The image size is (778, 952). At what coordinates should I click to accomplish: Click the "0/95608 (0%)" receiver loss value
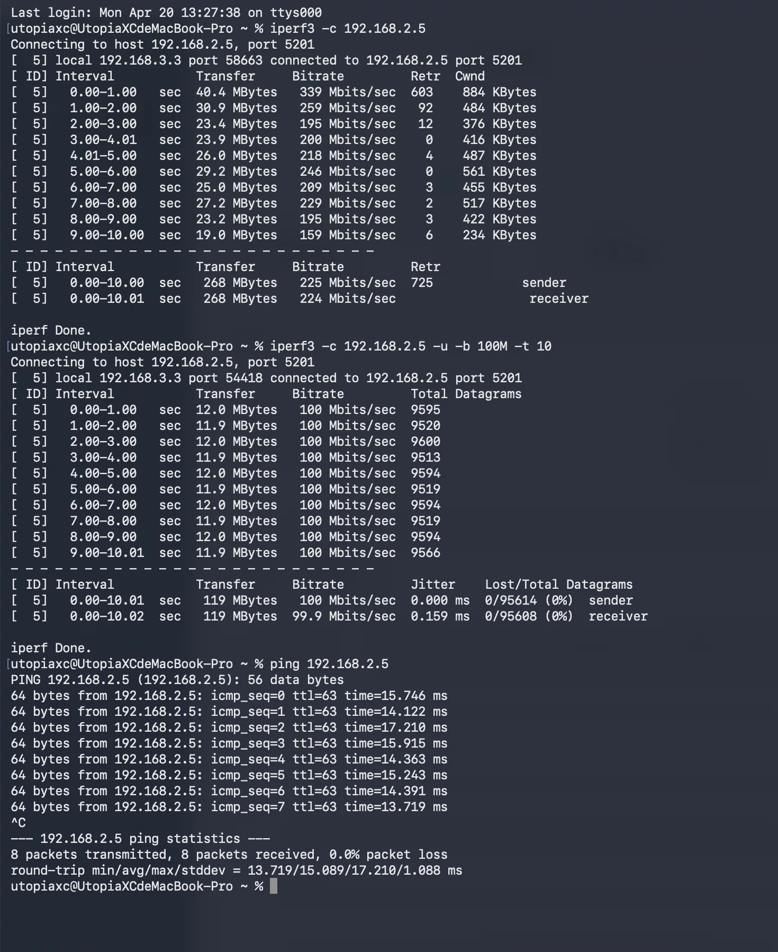tap(529, 616)
